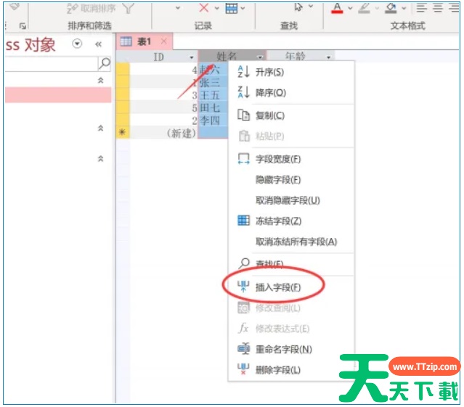Viewport: 464px width, 407px height.
Task: Switch to 表1 table tab
Action: [x=144, y=41]
